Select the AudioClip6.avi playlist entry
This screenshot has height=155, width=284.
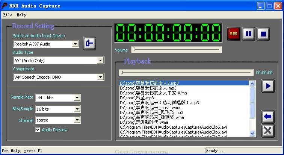point(184,132)
